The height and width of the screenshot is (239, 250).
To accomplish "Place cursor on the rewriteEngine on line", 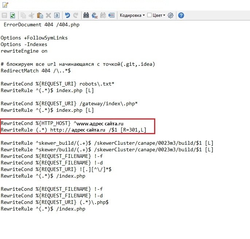I will (x=24, y=51).
